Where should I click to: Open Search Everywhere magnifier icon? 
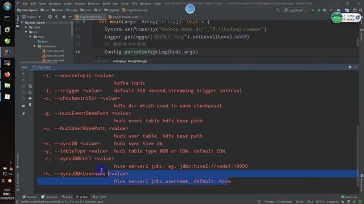click(x=361, y=10)
